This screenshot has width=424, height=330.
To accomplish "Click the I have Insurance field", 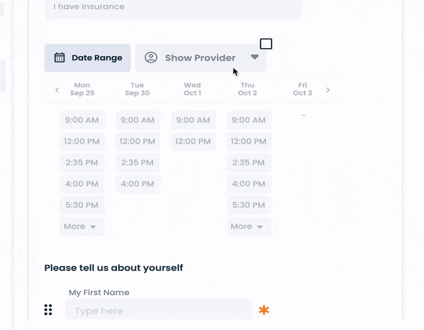I will [173, 8].
